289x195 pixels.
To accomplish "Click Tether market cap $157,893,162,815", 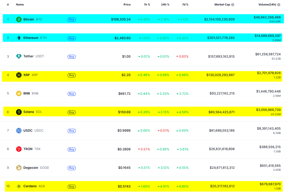I will click(x=221, y=57).
